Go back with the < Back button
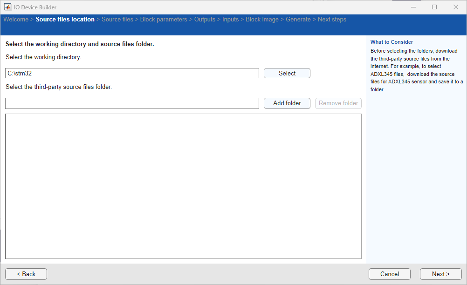 (x=26, y=274)
